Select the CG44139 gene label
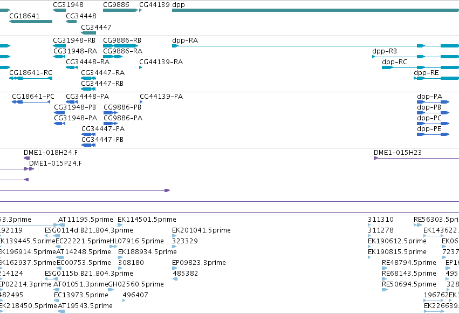Viewport: 459px width, 314px height. click(154, 5)
